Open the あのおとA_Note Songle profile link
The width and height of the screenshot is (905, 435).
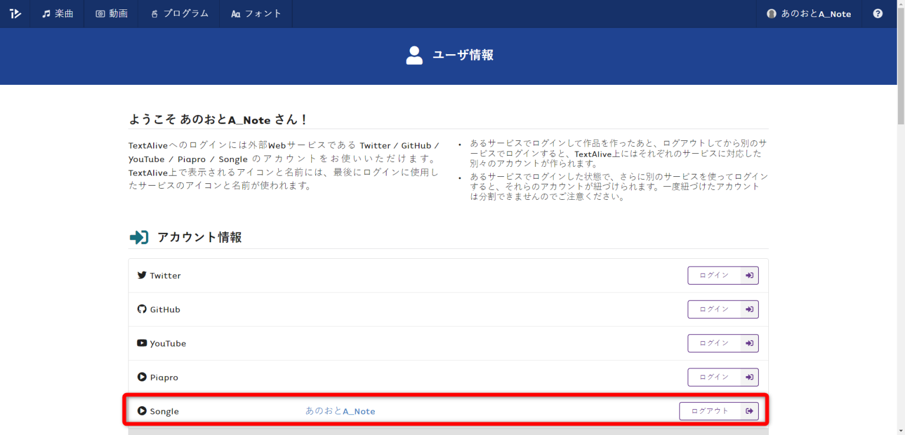point(340,411)
